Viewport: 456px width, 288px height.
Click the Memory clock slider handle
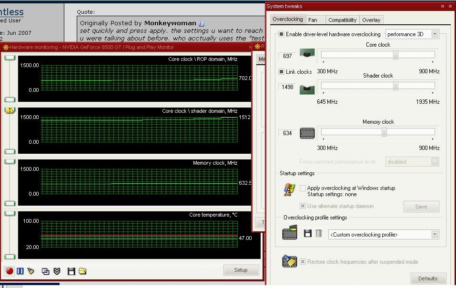point(384,132)
